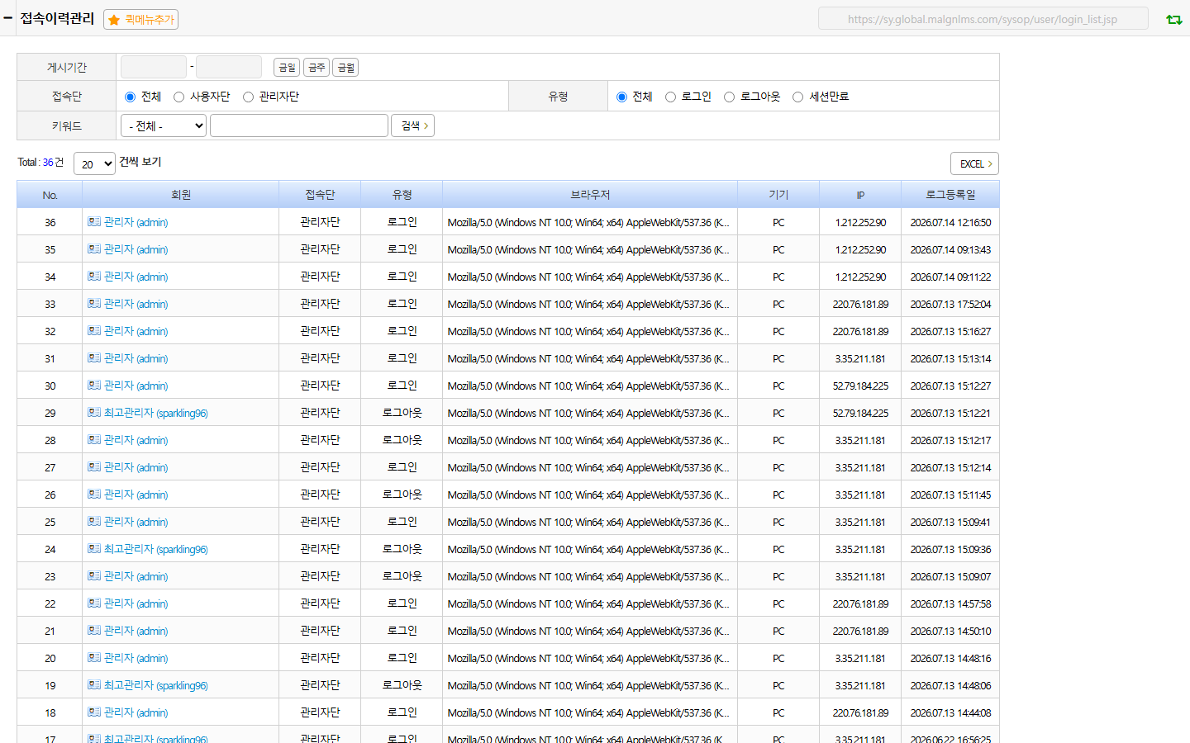Click member card icon in row 33

(x=94, y=303)
